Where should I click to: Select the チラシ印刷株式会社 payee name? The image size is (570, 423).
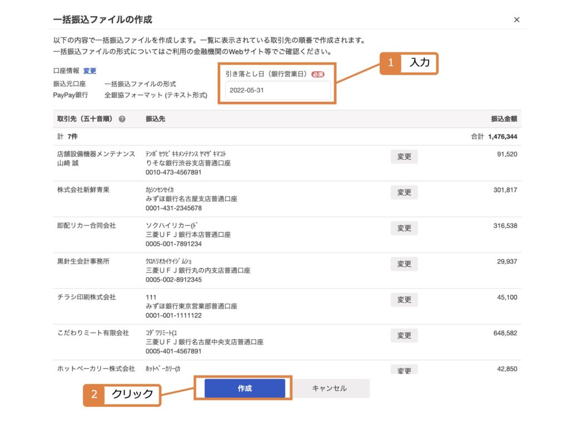(x=86, y=297)
